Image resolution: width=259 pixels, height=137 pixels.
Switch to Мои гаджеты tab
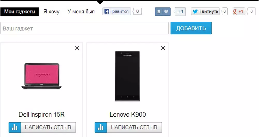pos(20,12)
